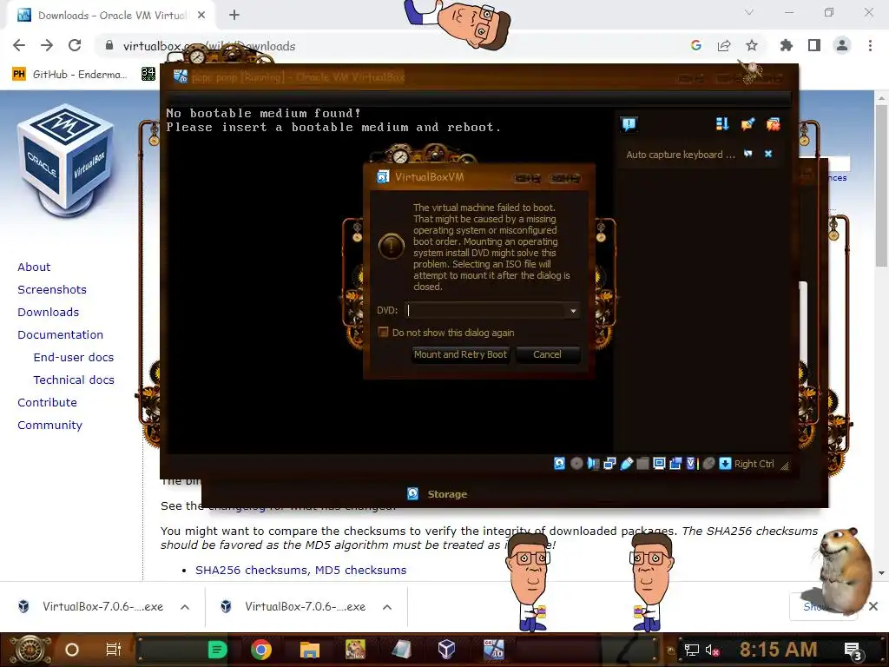Click the keyboard capture down-arrow status icon
This screenshot has width=889, height=667.
pyautogui.click(x=725, y=464)
